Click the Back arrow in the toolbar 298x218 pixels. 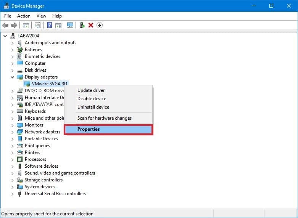5,25
